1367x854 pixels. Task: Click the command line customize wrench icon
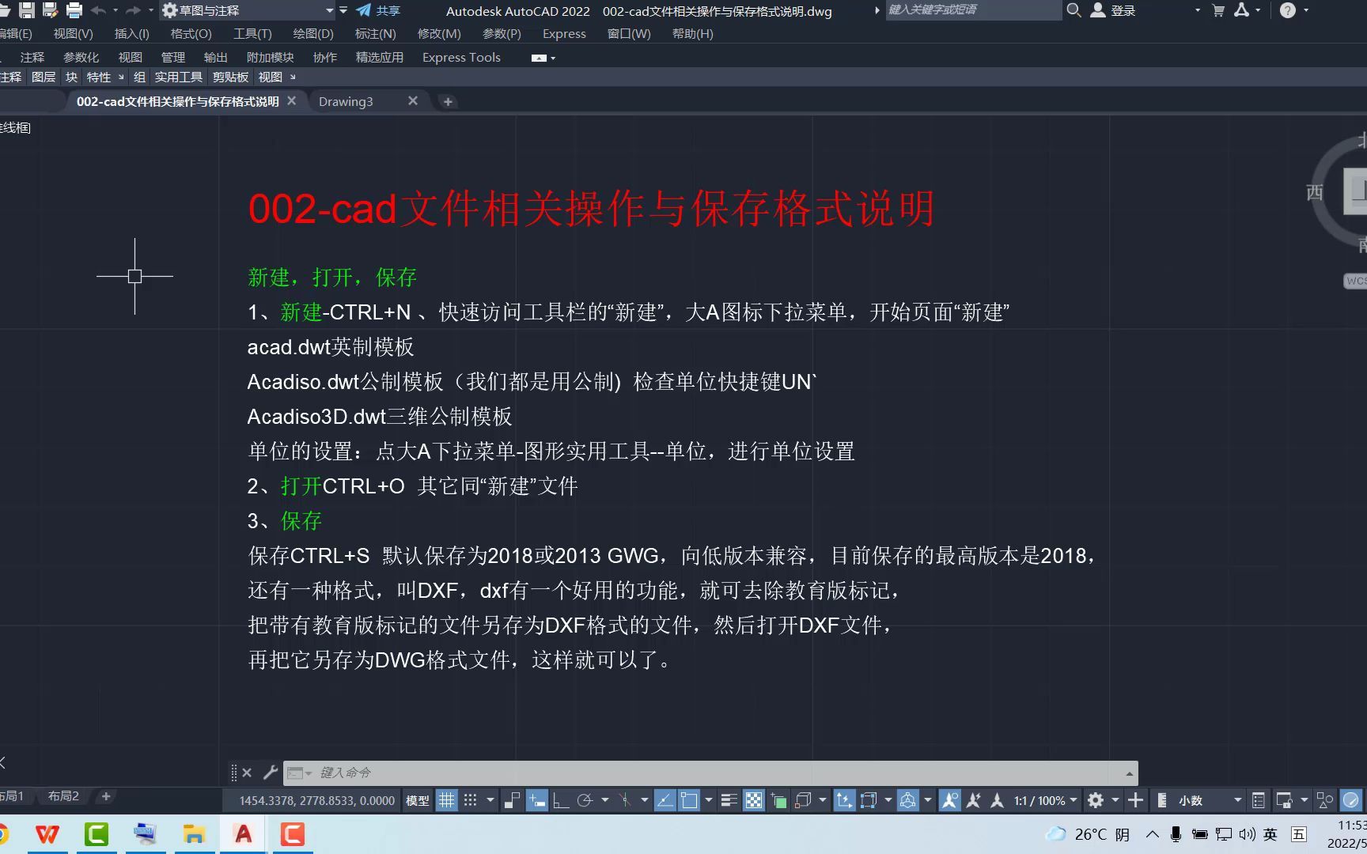tap(270, 773)
